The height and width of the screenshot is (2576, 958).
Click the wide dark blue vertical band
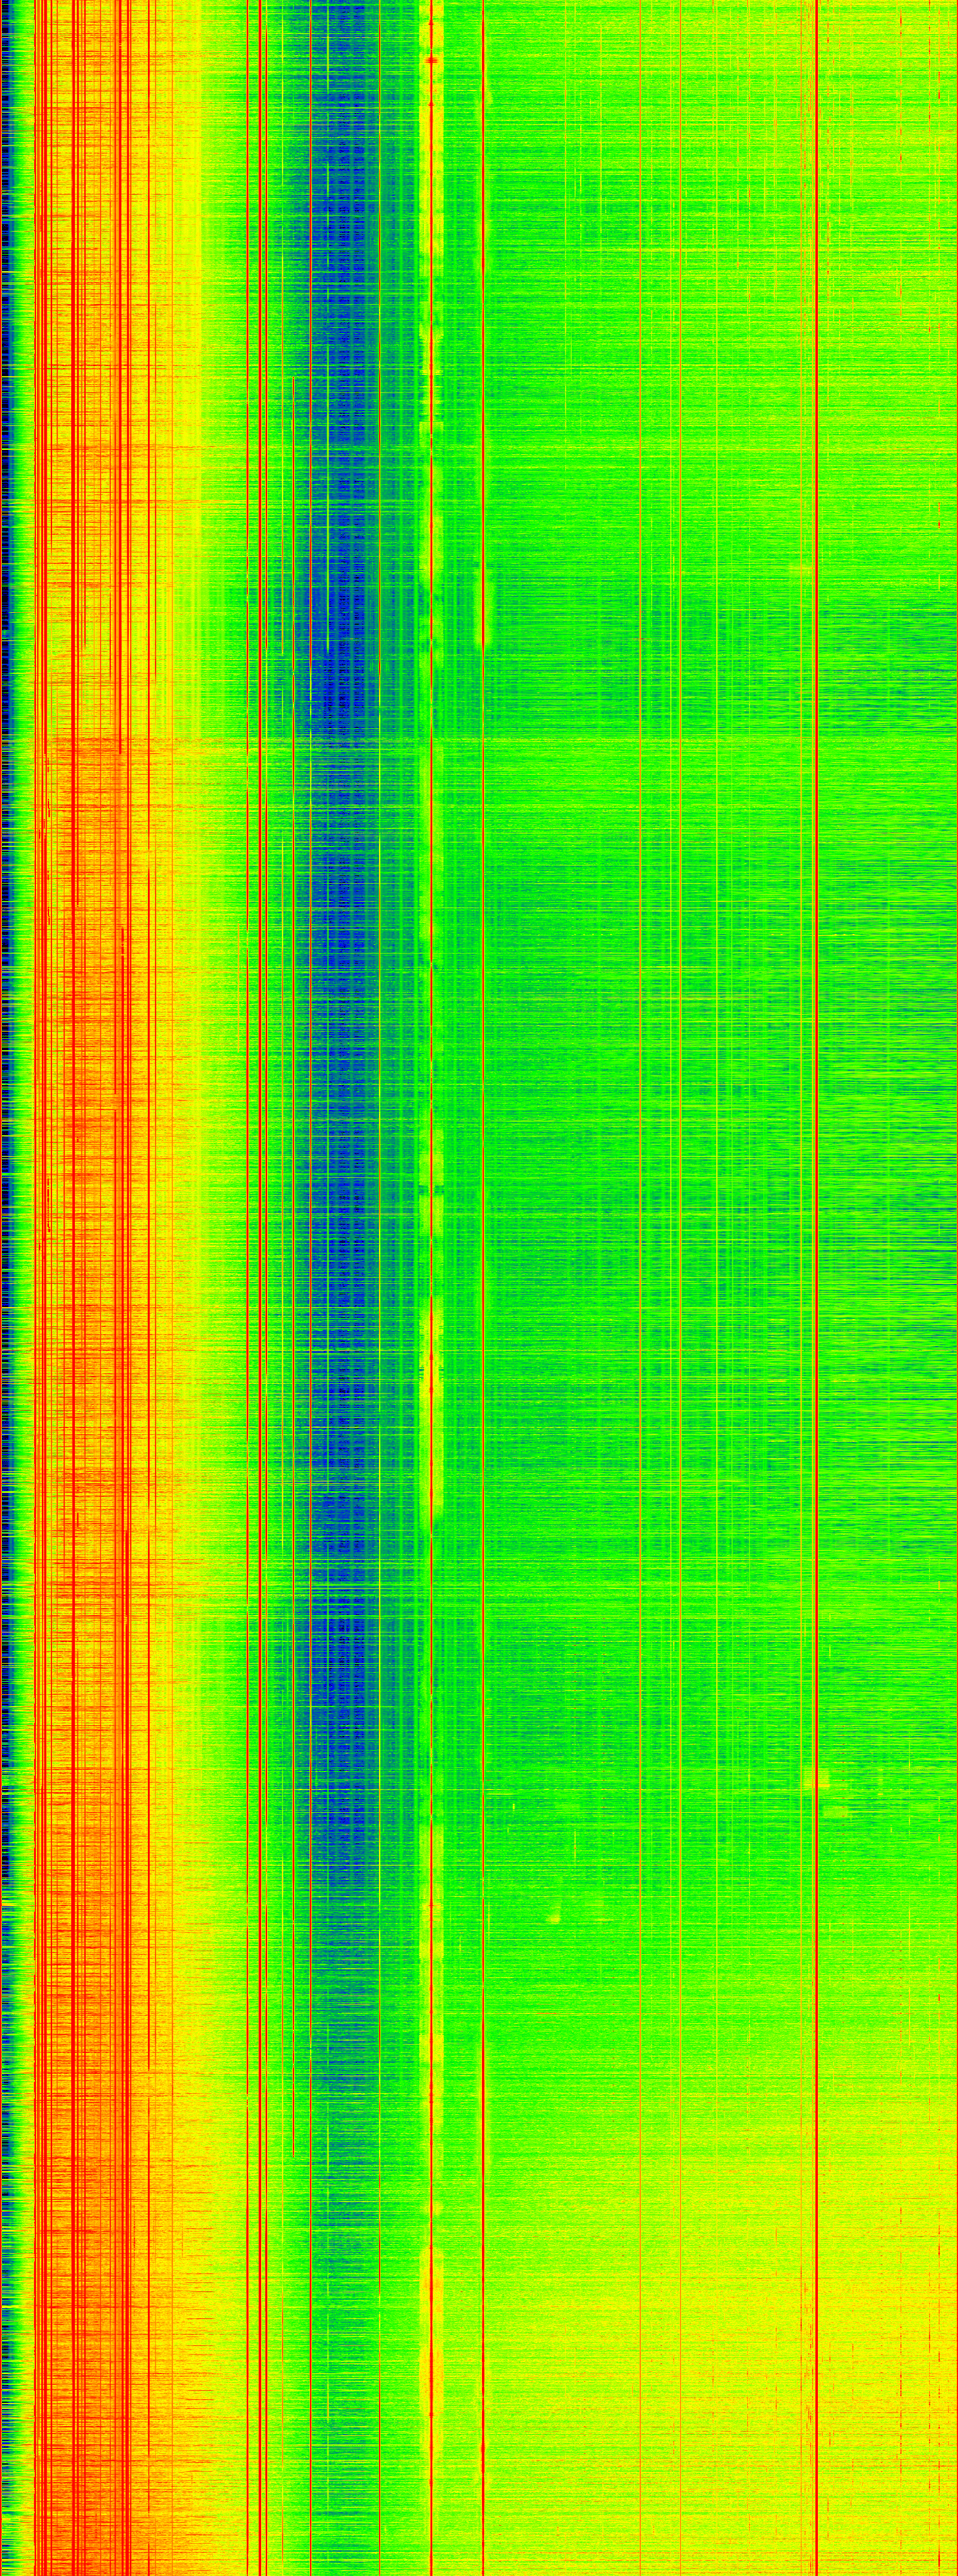point(345,1000)
